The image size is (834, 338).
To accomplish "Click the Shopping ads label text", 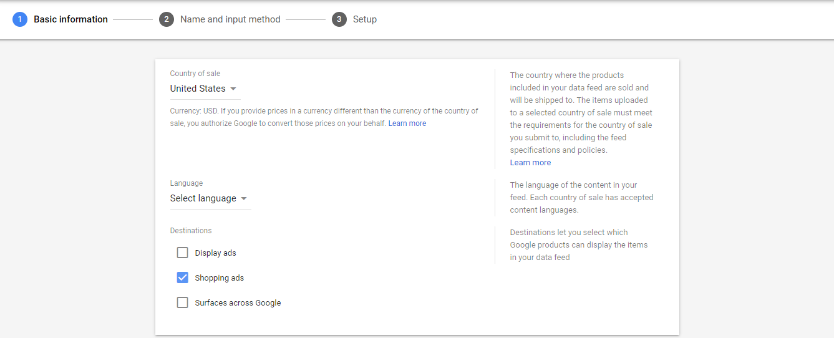I will [x=219, y=278].
